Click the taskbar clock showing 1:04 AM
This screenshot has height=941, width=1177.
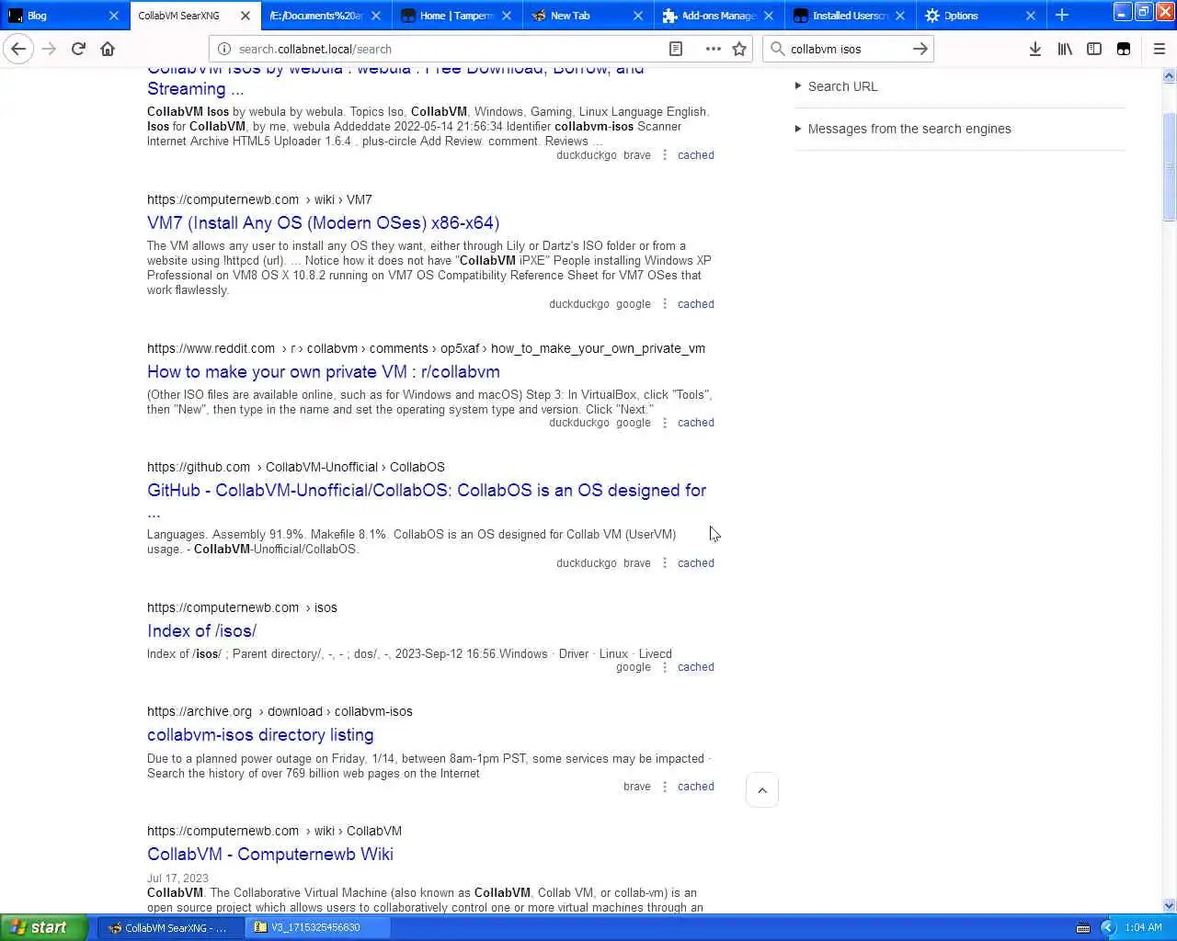pos(1143,927)
